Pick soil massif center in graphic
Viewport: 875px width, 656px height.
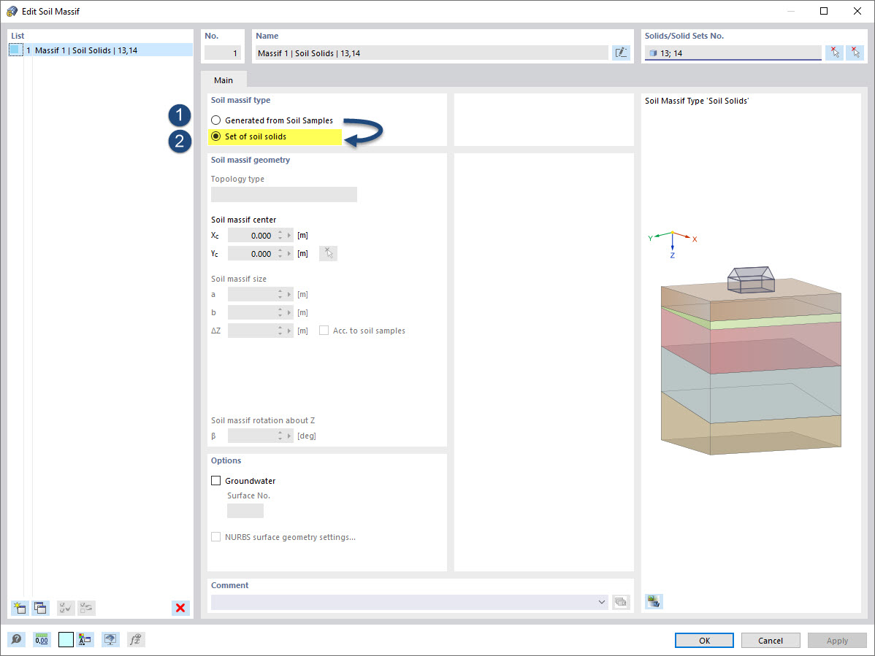click(x=328, y=254)
